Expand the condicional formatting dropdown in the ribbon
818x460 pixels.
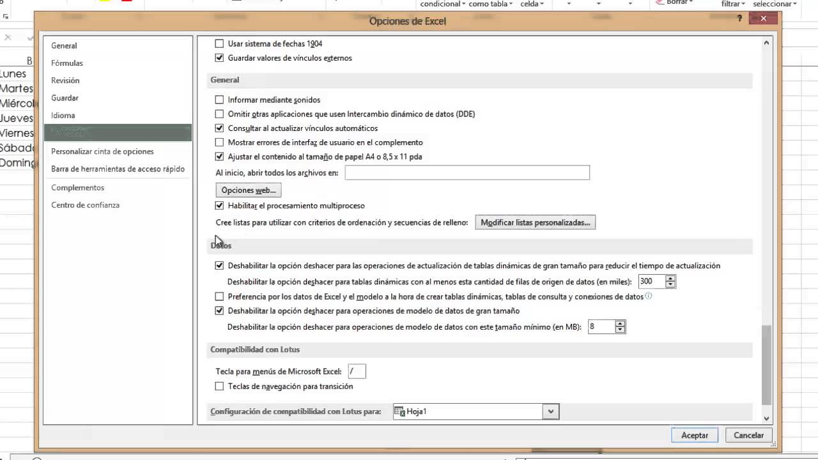point(463,4)
